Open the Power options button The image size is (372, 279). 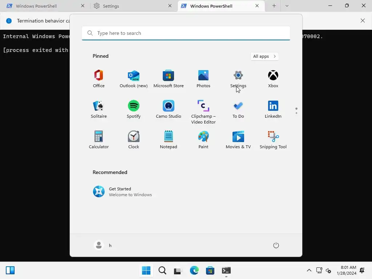pyautogui.click(x=276, y=245)
